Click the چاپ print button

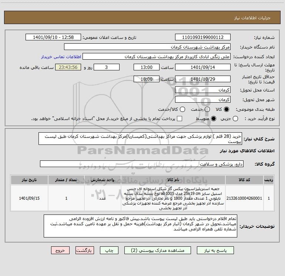point(109,250)
